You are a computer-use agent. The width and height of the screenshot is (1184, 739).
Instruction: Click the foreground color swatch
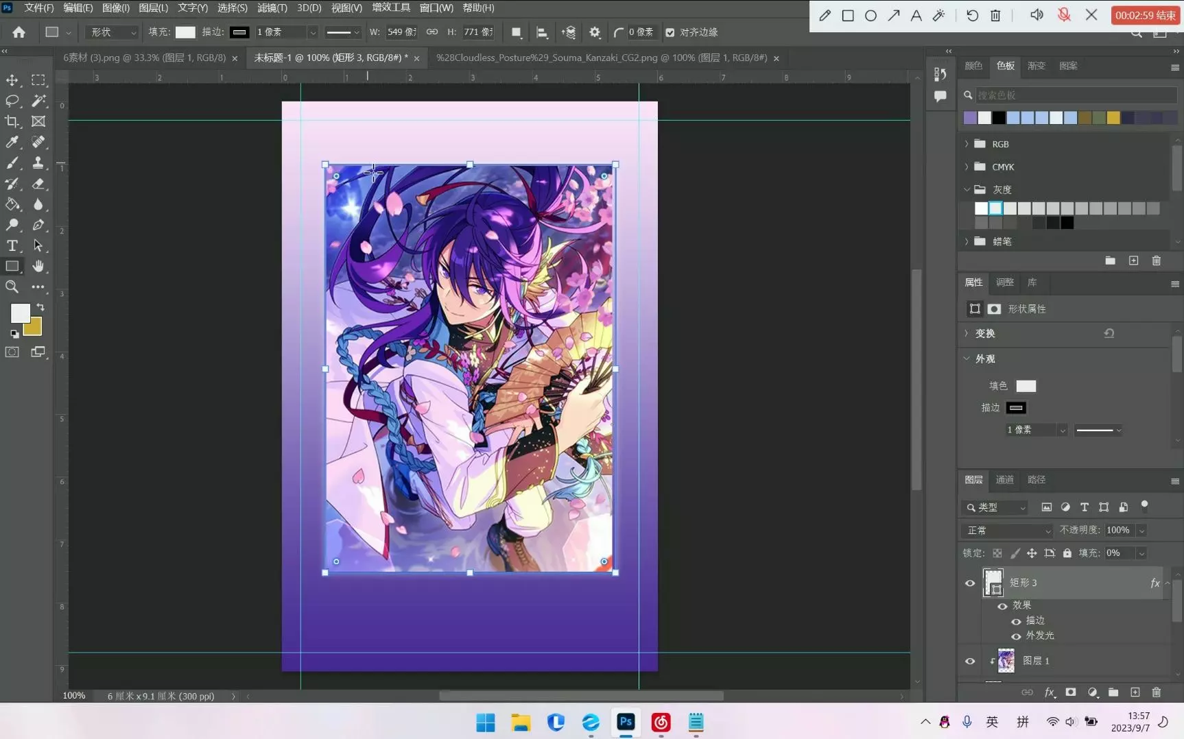point(20,313)
